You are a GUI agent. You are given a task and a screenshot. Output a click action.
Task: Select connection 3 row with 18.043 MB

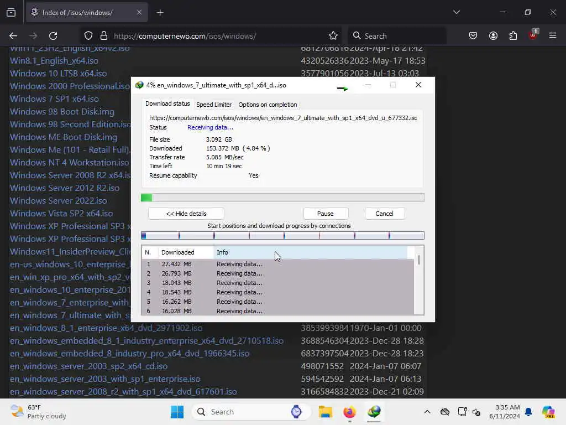coord(277,283)
